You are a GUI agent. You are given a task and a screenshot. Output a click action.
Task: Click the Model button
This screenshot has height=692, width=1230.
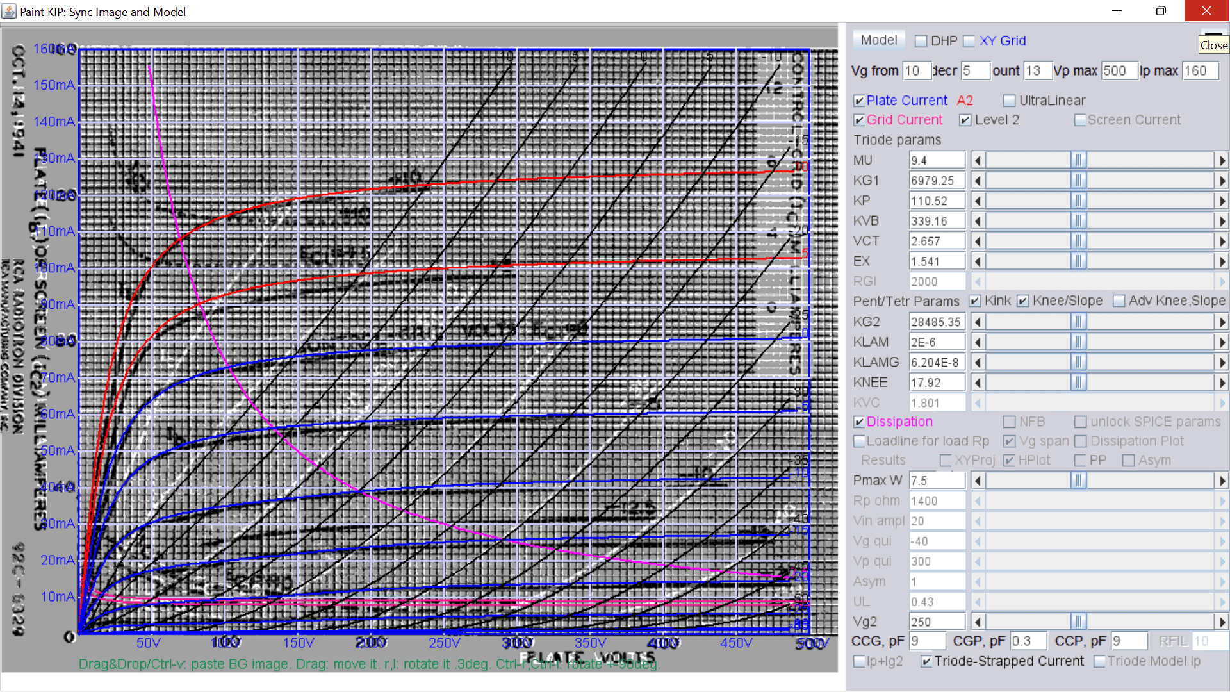[878, 40]
